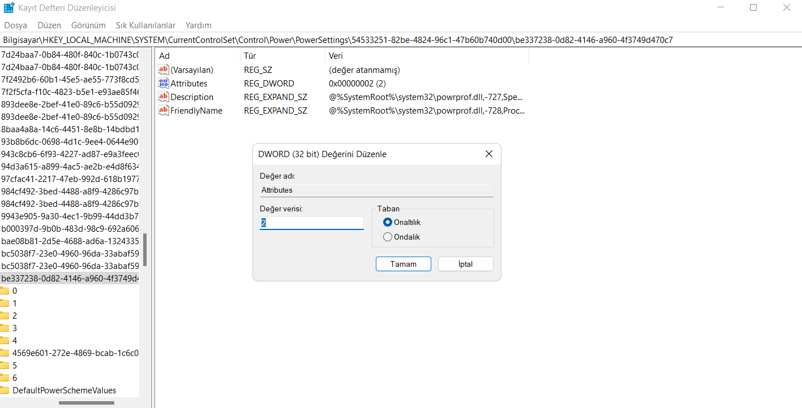Viewport: 802px width, 408px height.
Task: Select the Attributes DWORD value icon
Action: [164, 84]
